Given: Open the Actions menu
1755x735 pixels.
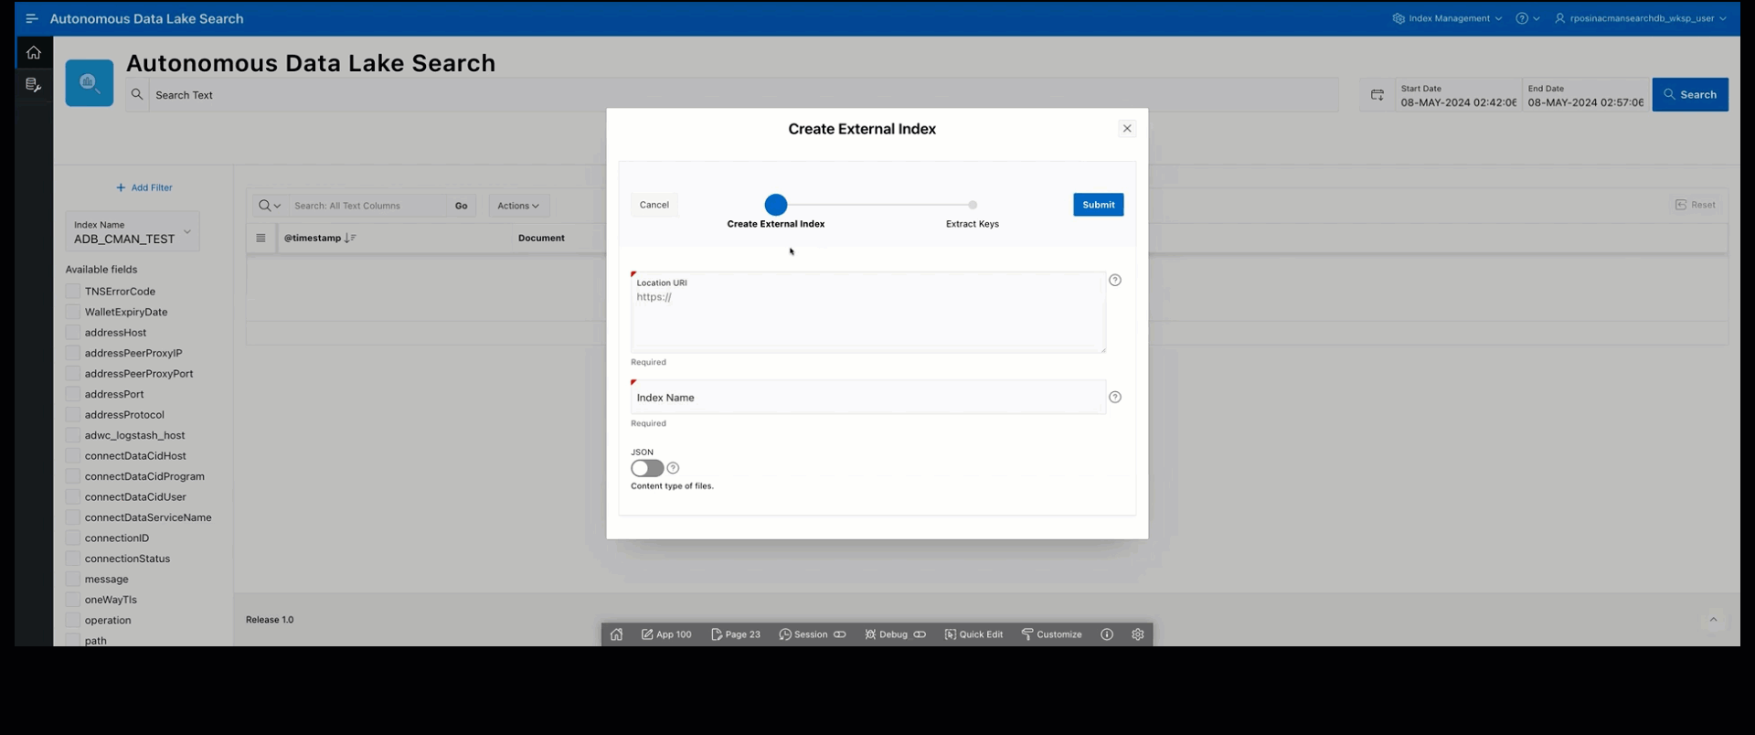Looking at the screenshot, I should pyautogui.click(x=518, y=206).
